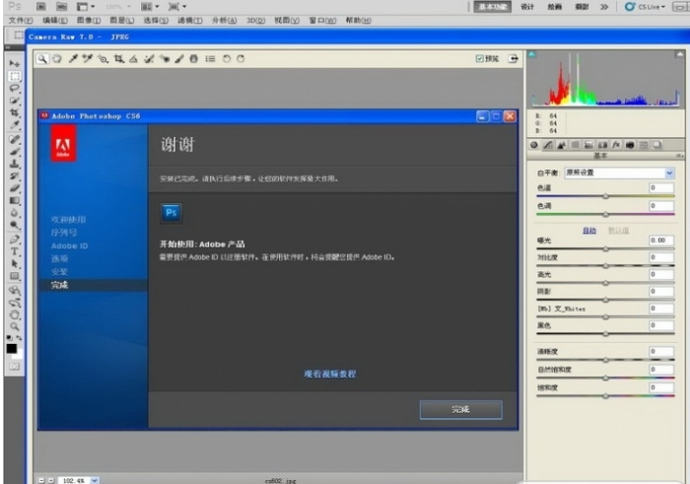Activate the Targeted Adjustment tool
690x484 pixels.
click(x=103, y=58)
